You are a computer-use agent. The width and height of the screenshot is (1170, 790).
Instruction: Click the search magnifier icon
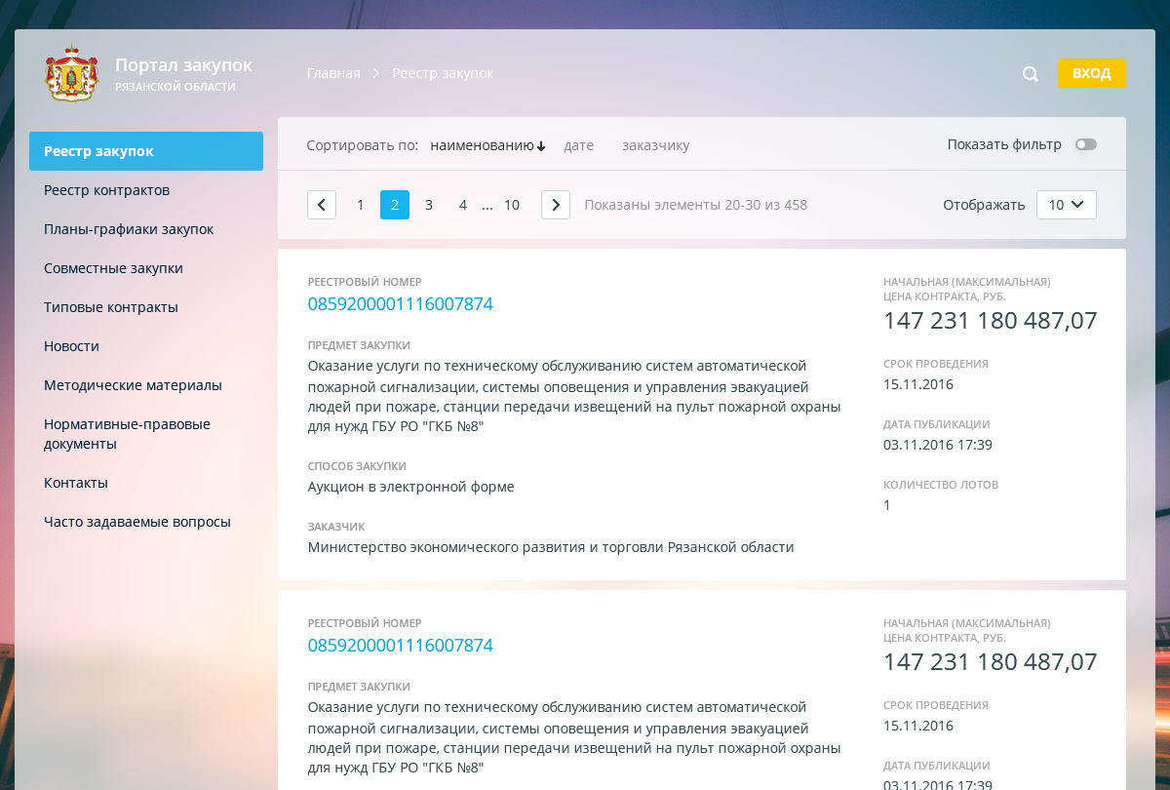click(x=1030, y=74)
